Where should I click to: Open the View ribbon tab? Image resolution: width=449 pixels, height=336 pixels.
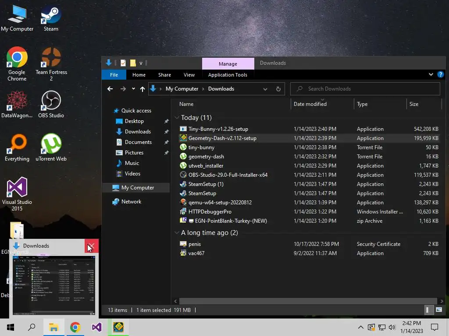click(x=189, y=74)
